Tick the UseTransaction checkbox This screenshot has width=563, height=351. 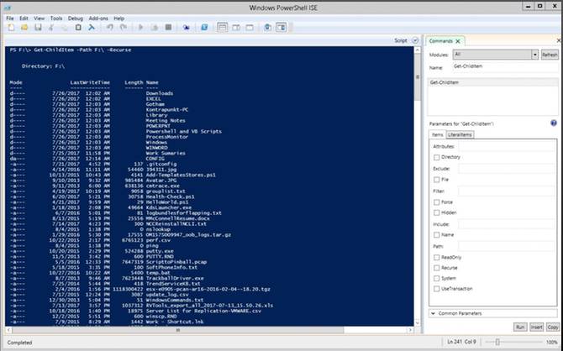[437, 289]
